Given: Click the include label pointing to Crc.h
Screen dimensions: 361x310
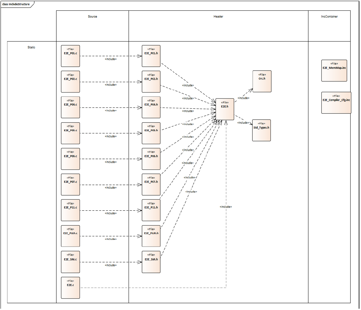Looking at the screenshot, I should pyautogui.click(x=243, y=98).
